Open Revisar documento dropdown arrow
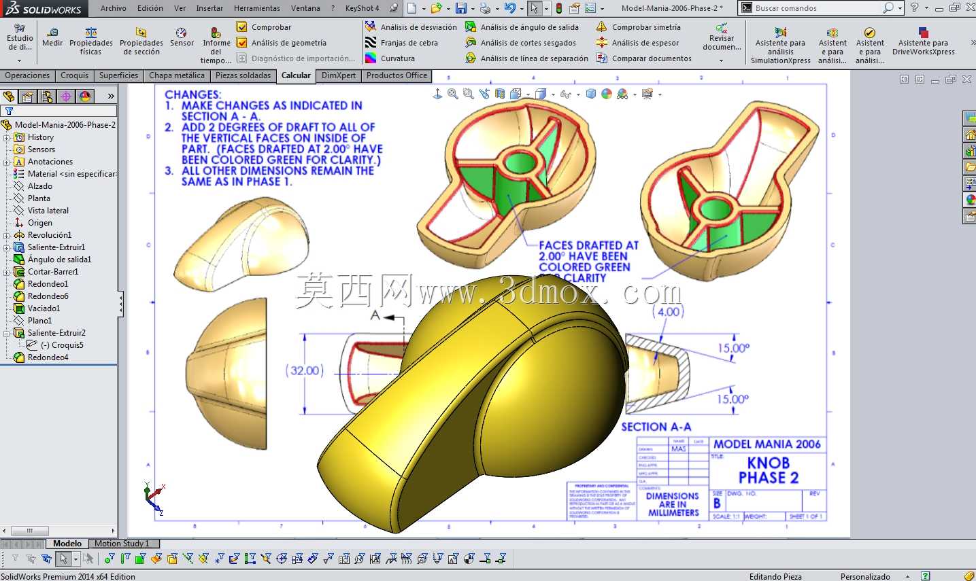Screen dimensions: 976x581 click(x=722, y=60)
